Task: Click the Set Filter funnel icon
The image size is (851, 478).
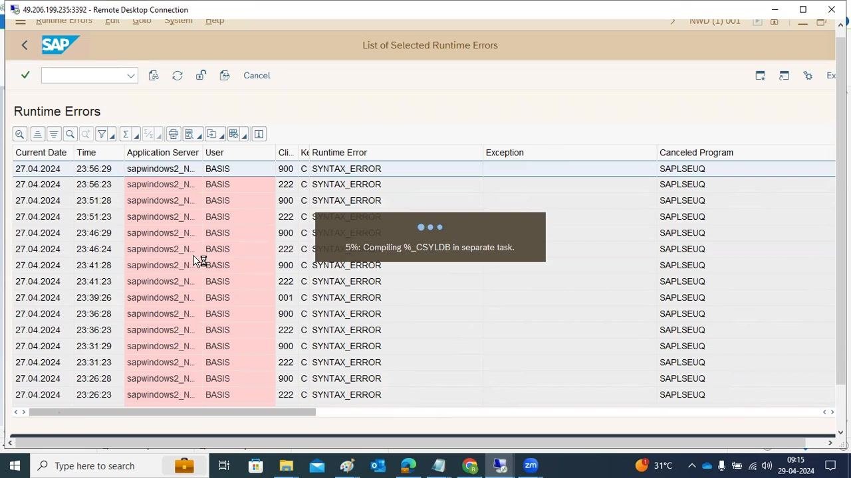Action: pos(102,134)
